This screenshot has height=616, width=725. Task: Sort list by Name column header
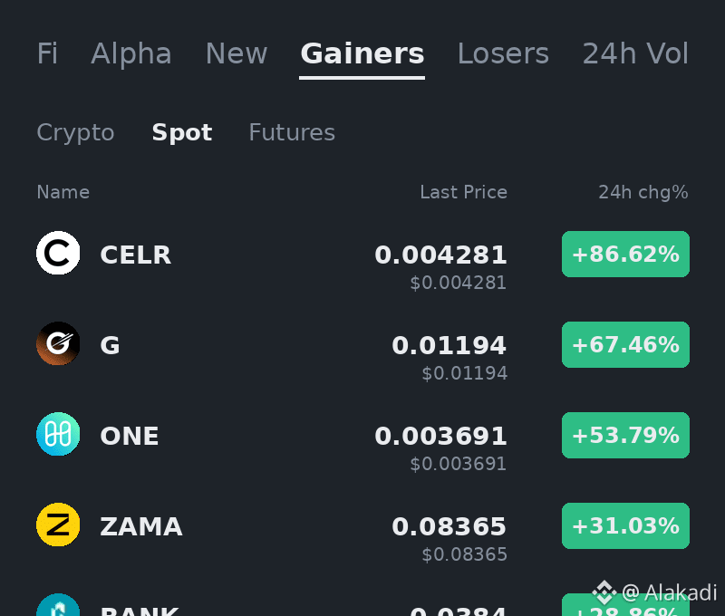coord(63,192)
